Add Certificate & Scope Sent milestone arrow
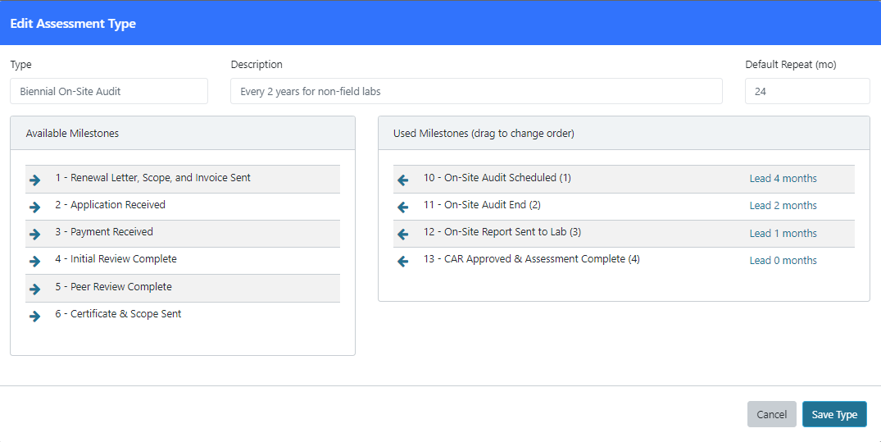Viewport: 881px width, 442px height. click(35, 316)
